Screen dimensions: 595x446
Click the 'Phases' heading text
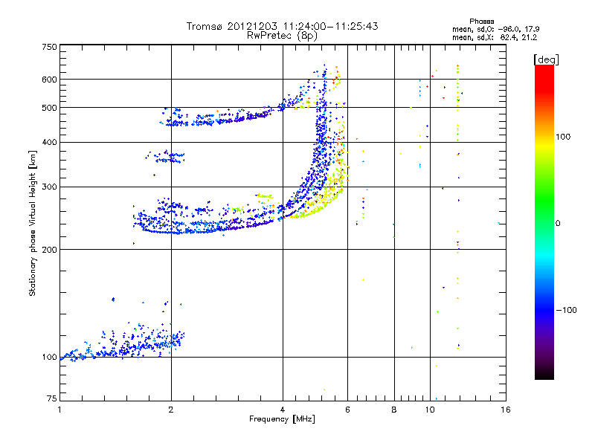pyautogui.click(x=481, y=22)
